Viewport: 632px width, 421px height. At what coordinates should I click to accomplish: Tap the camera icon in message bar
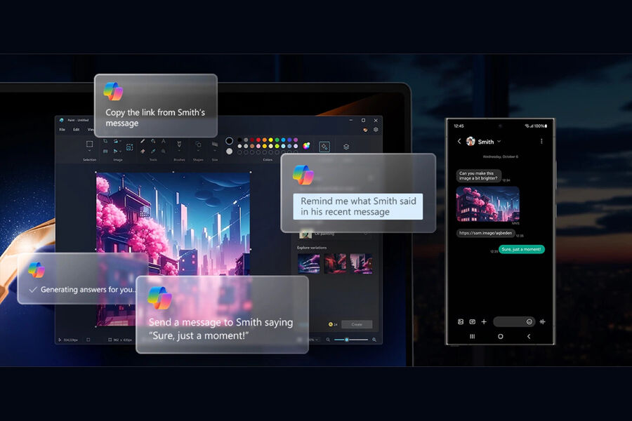(x=472, y=321)
